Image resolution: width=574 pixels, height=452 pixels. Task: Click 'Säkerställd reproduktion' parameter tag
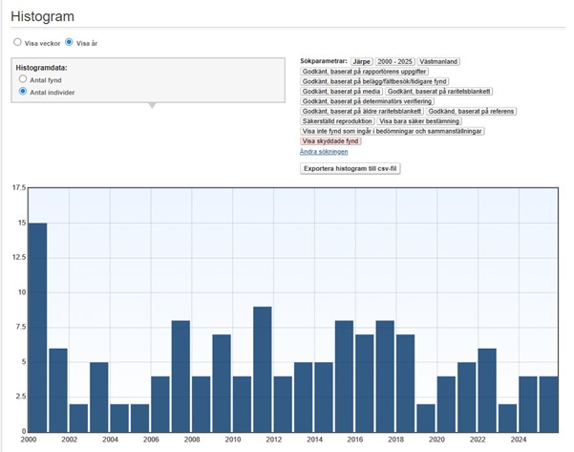(x=336, y=121)
